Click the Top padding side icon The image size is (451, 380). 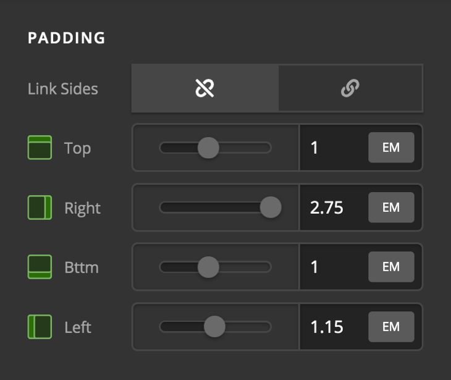[40, 148]
